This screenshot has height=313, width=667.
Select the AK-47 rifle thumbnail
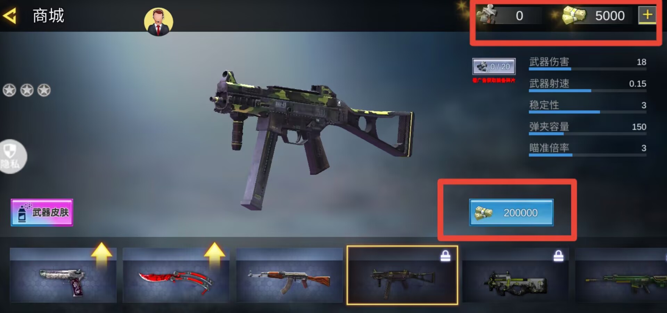tap(289, 275)
